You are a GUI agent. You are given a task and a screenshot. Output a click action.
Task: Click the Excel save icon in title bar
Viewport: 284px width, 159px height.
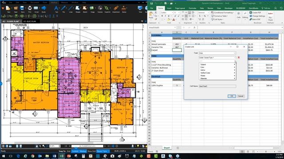click(151, 3)
